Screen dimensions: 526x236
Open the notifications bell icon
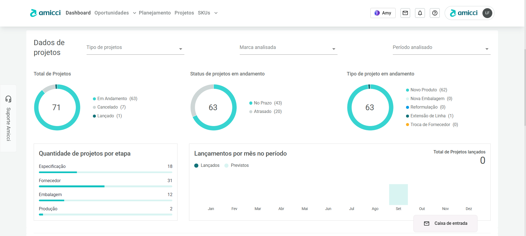point(420,13)
